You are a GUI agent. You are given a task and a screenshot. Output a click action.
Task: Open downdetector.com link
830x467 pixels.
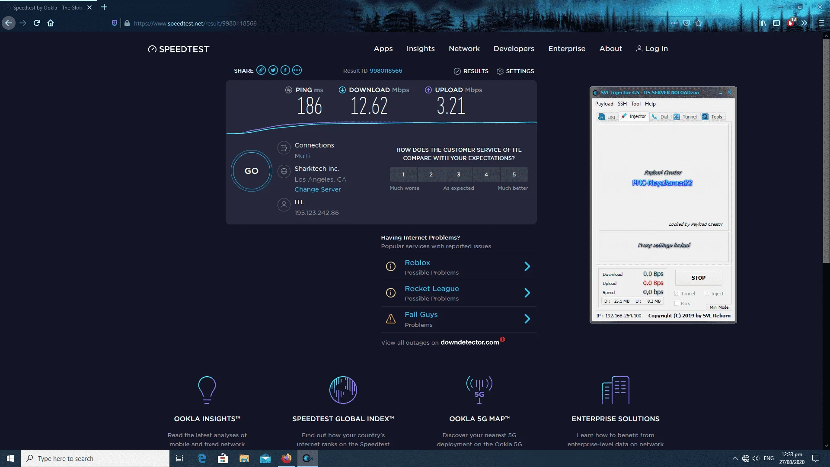[x=470, y=342]
